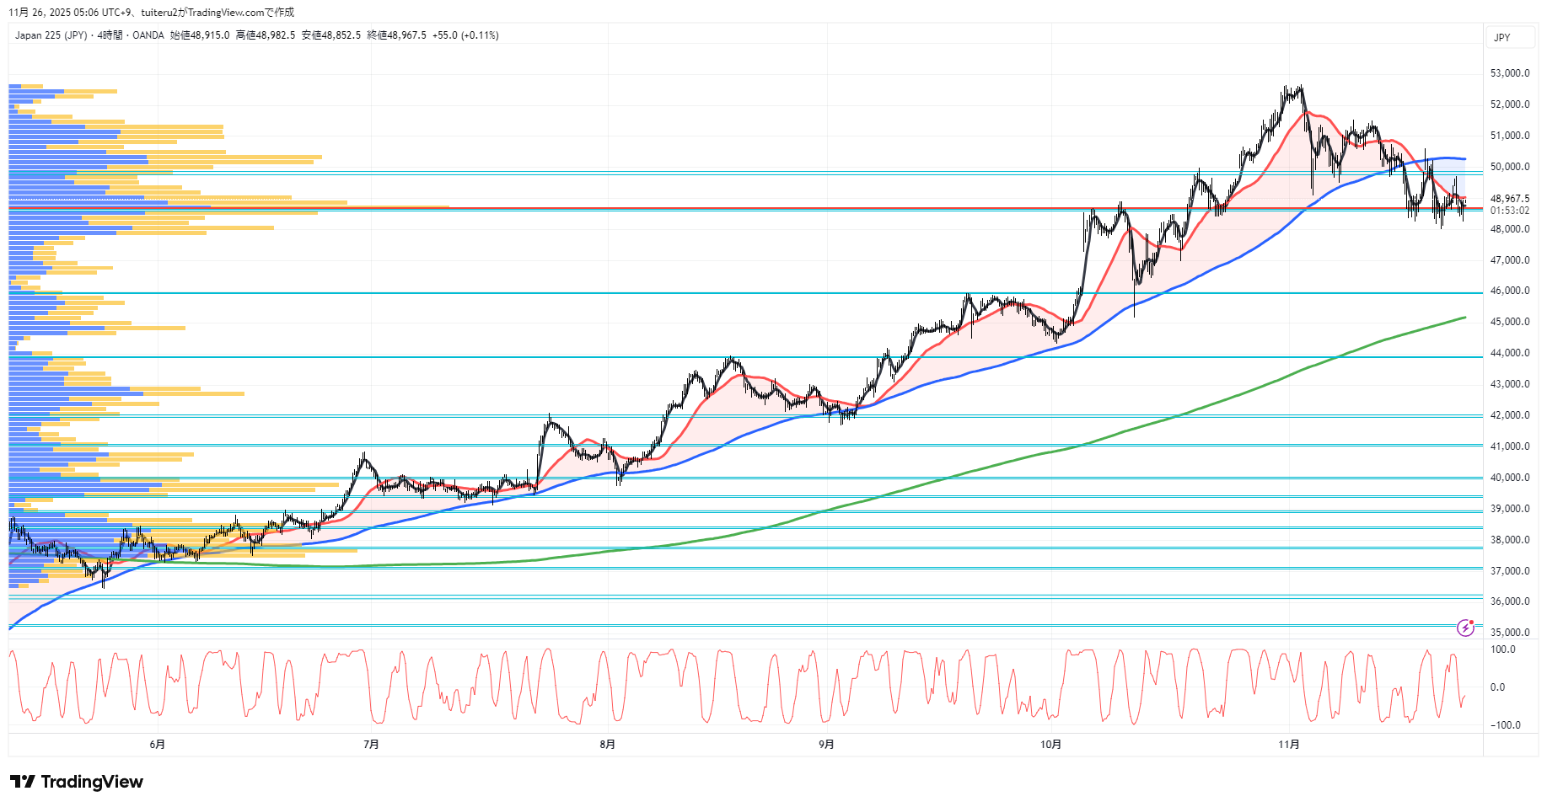
Task: Click the 8月 label on time axis
Action: (607, 744)
